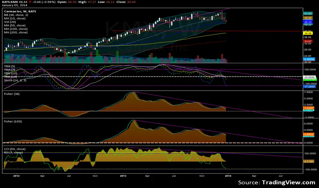Screen dimensions: 319x188
Task: Click the 2012 label on time axis
Action: click(16, 176)
